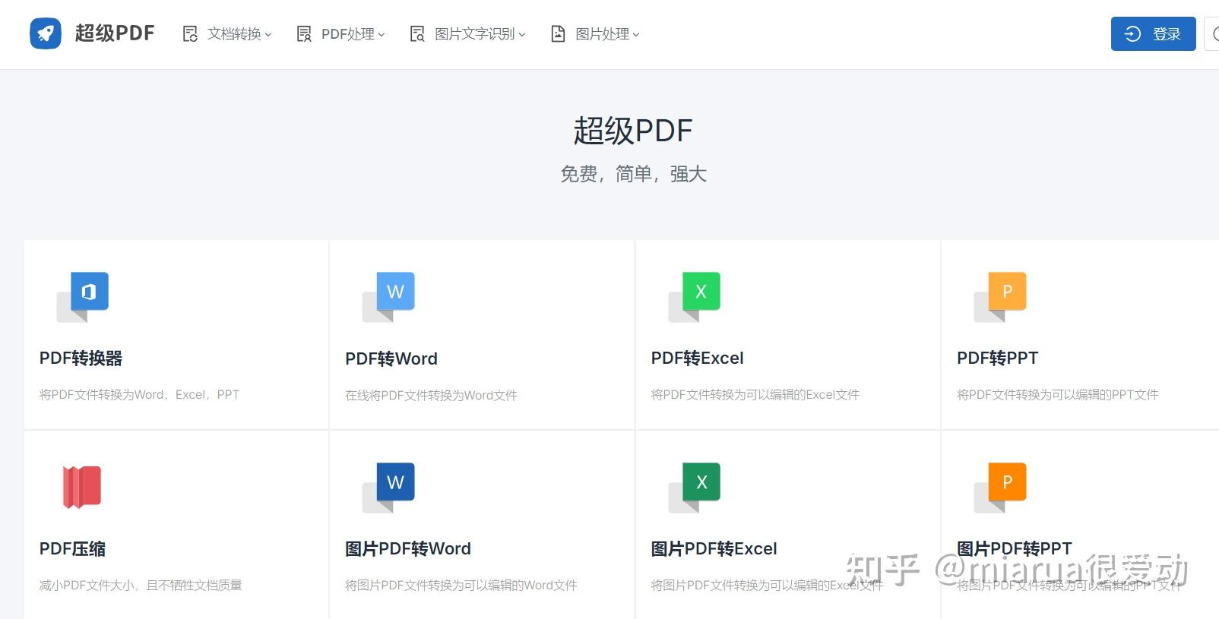Open the orange P icon for 图片PDF转PPT
Screen dimensions: 1219x619
(x=1000, y=488)
